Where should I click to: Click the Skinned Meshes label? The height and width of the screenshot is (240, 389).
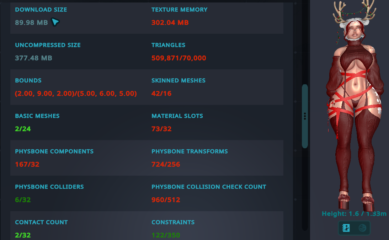click(x=178, y=81)
